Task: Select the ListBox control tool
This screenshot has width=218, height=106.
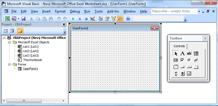Action: pos(176,60)
